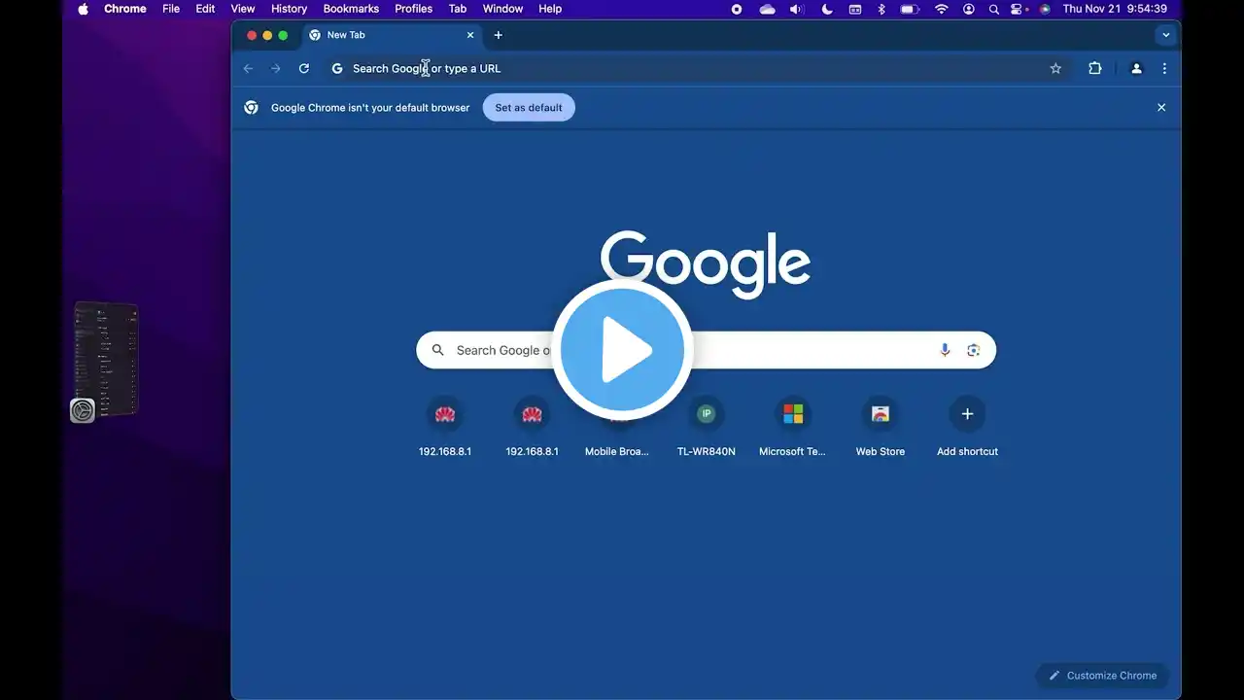Click the minimized window thumbnail on desktop

pos(107,358)
